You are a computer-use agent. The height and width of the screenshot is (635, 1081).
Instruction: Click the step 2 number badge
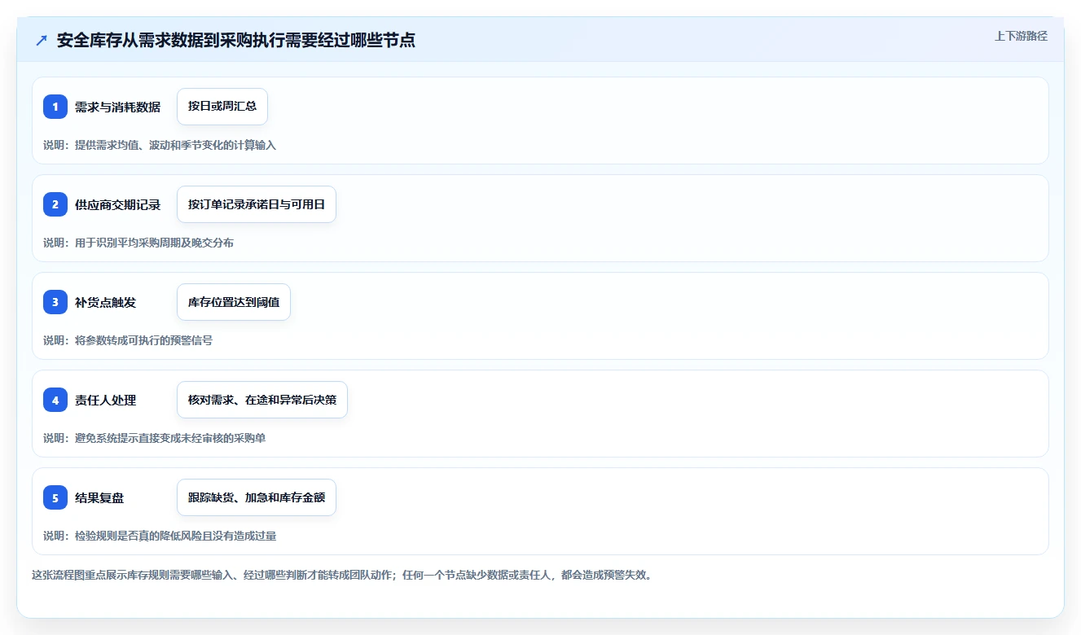55,204
